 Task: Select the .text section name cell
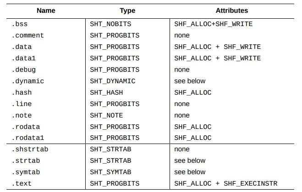click(22, 183)
